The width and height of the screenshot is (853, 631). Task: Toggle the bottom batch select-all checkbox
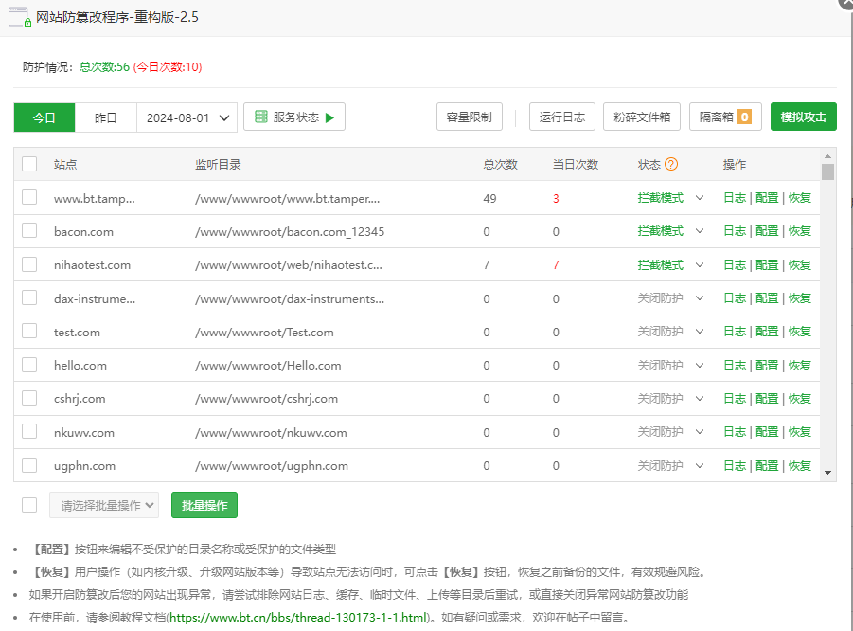click(29, 505)
